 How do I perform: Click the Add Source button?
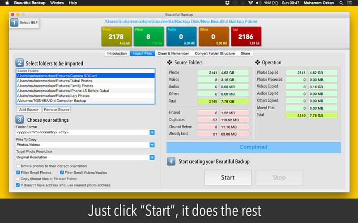pos(29,109)
